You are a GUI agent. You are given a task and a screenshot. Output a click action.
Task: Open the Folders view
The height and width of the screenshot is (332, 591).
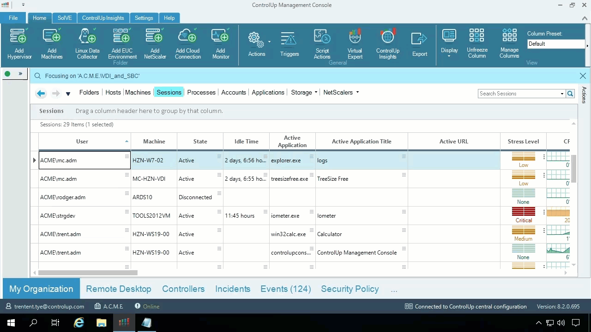(89, 92)
